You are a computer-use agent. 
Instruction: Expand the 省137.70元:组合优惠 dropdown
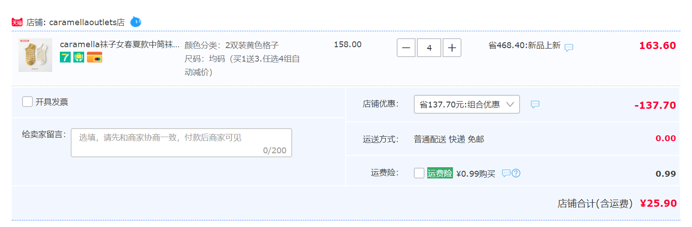click(x=467, y=104)
